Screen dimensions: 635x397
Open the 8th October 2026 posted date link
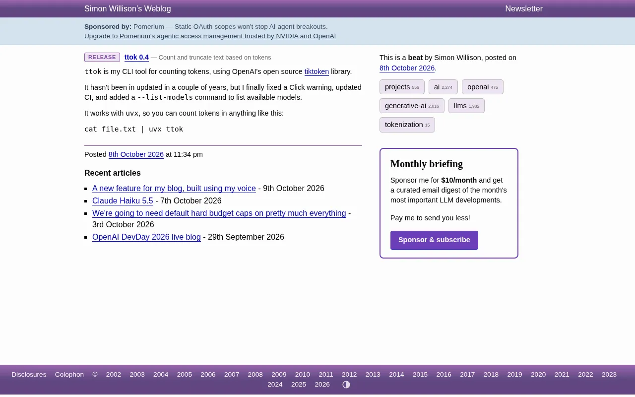pyautogui.click(x=136, y=154)
